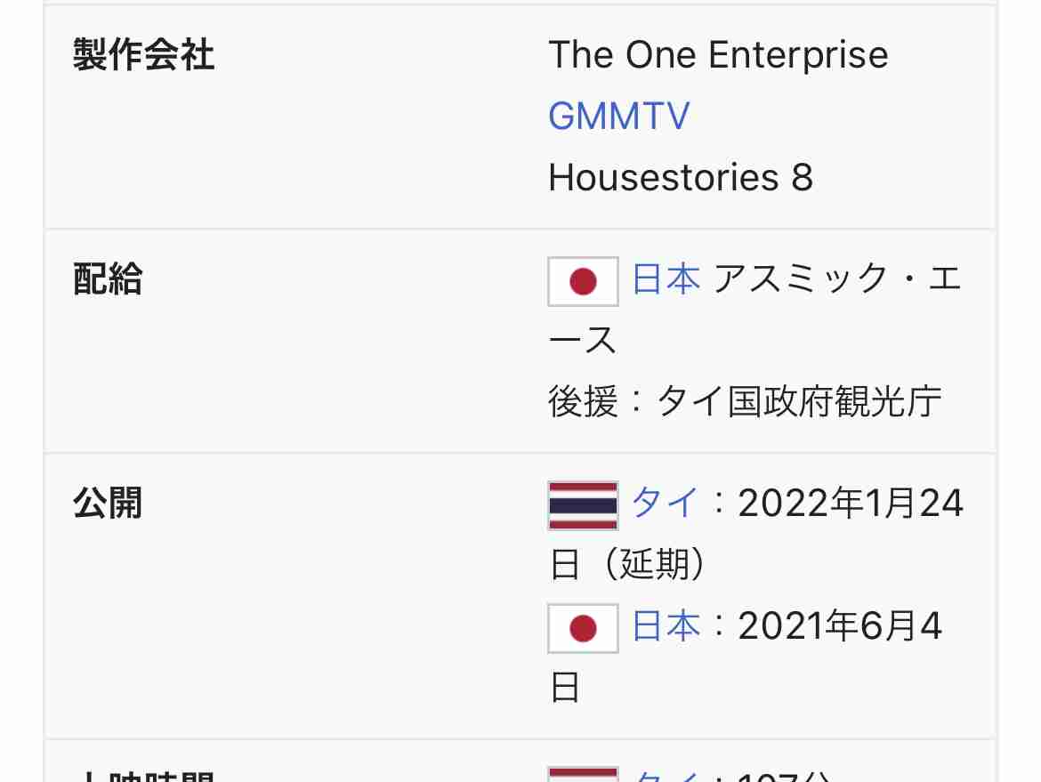Click the (延期) postponed note

(x=654, y=564)
